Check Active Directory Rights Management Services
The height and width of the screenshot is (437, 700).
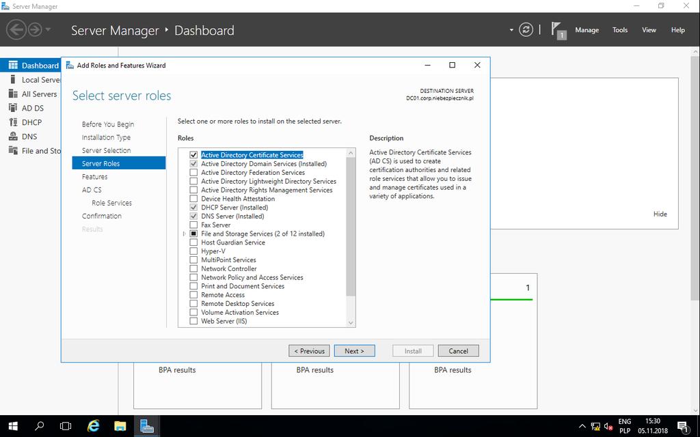coord(193,190)
